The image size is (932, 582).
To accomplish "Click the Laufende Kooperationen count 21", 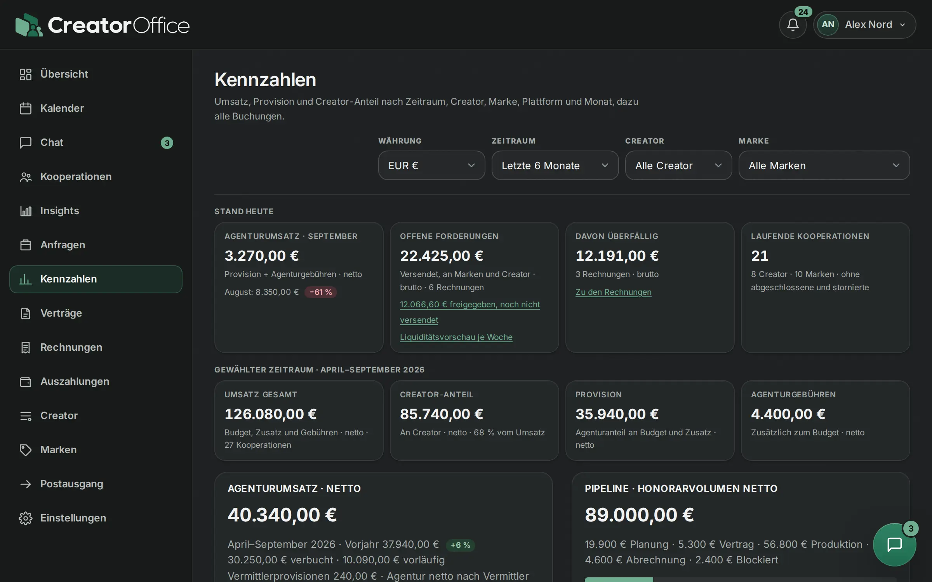I will pos(760,256).
